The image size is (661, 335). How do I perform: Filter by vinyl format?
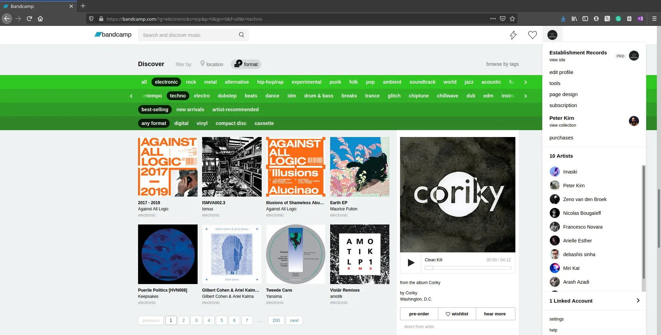tap(202, 123)
